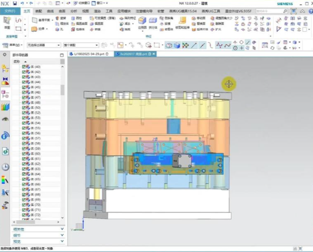Uncheck the 体 (66) body checkbox
The height and width of the screenshot is (252, 313).
coord(24,184)
